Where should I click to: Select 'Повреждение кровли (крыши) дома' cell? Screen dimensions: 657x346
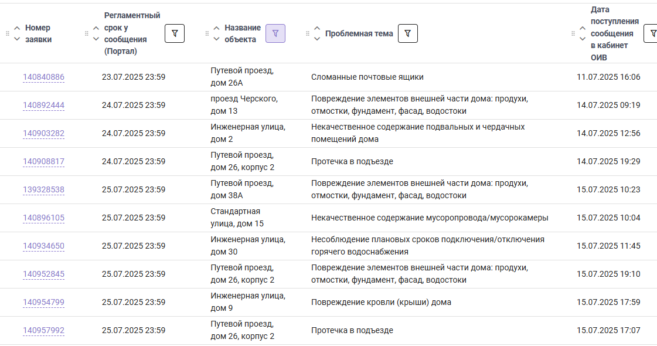tap(382, 302)
